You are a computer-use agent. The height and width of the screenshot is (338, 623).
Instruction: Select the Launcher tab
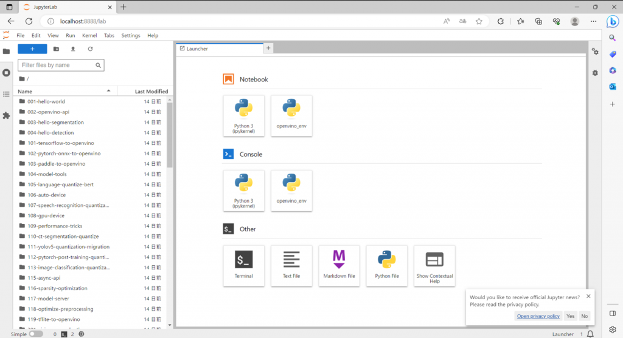pyautogui.click(x=219, y=49)
